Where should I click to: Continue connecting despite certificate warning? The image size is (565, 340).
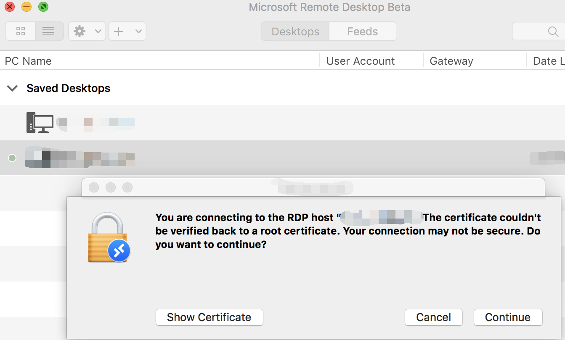pyautogui.click(x=508, y=317)
